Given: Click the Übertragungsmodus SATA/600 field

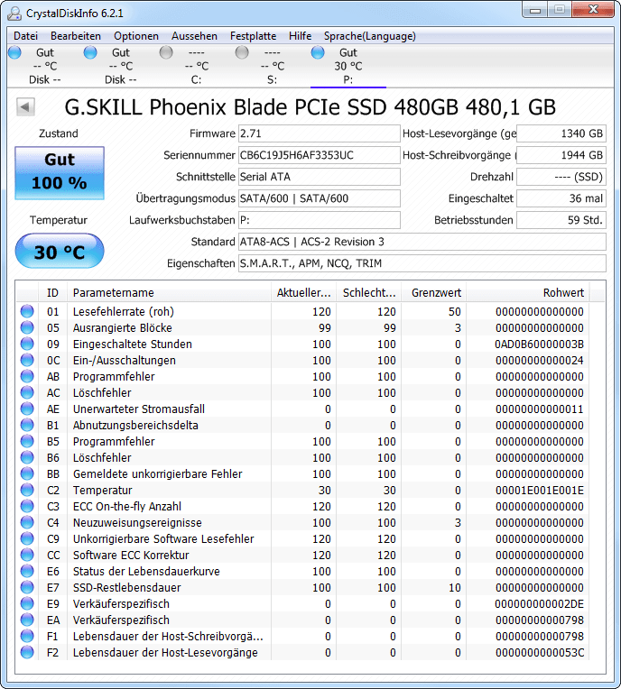Looking at the screenshot, I should pos(320,198).
